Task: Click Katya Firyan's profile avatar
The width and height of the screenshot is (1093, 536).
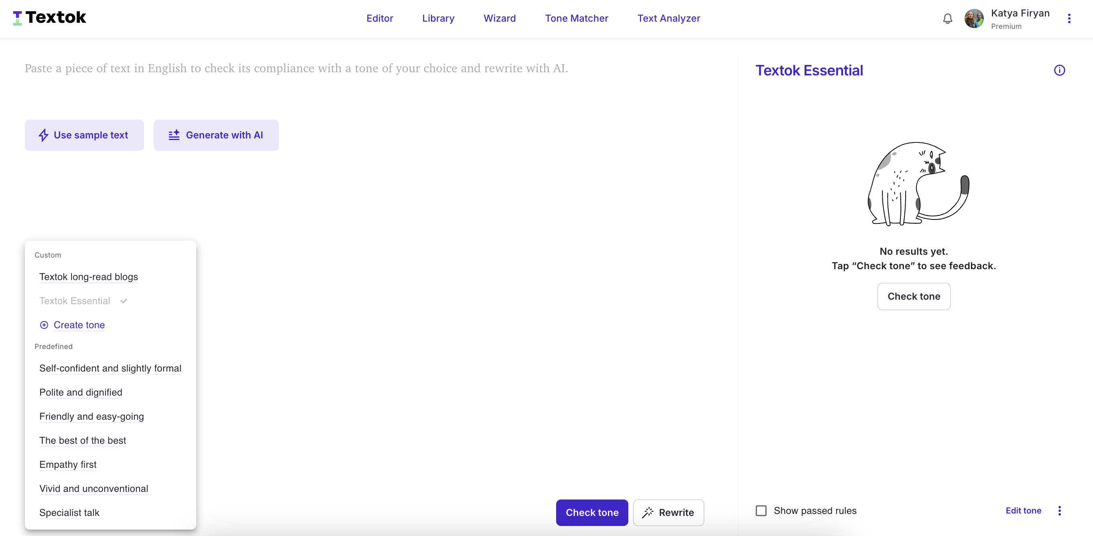Action: point(974,18)
